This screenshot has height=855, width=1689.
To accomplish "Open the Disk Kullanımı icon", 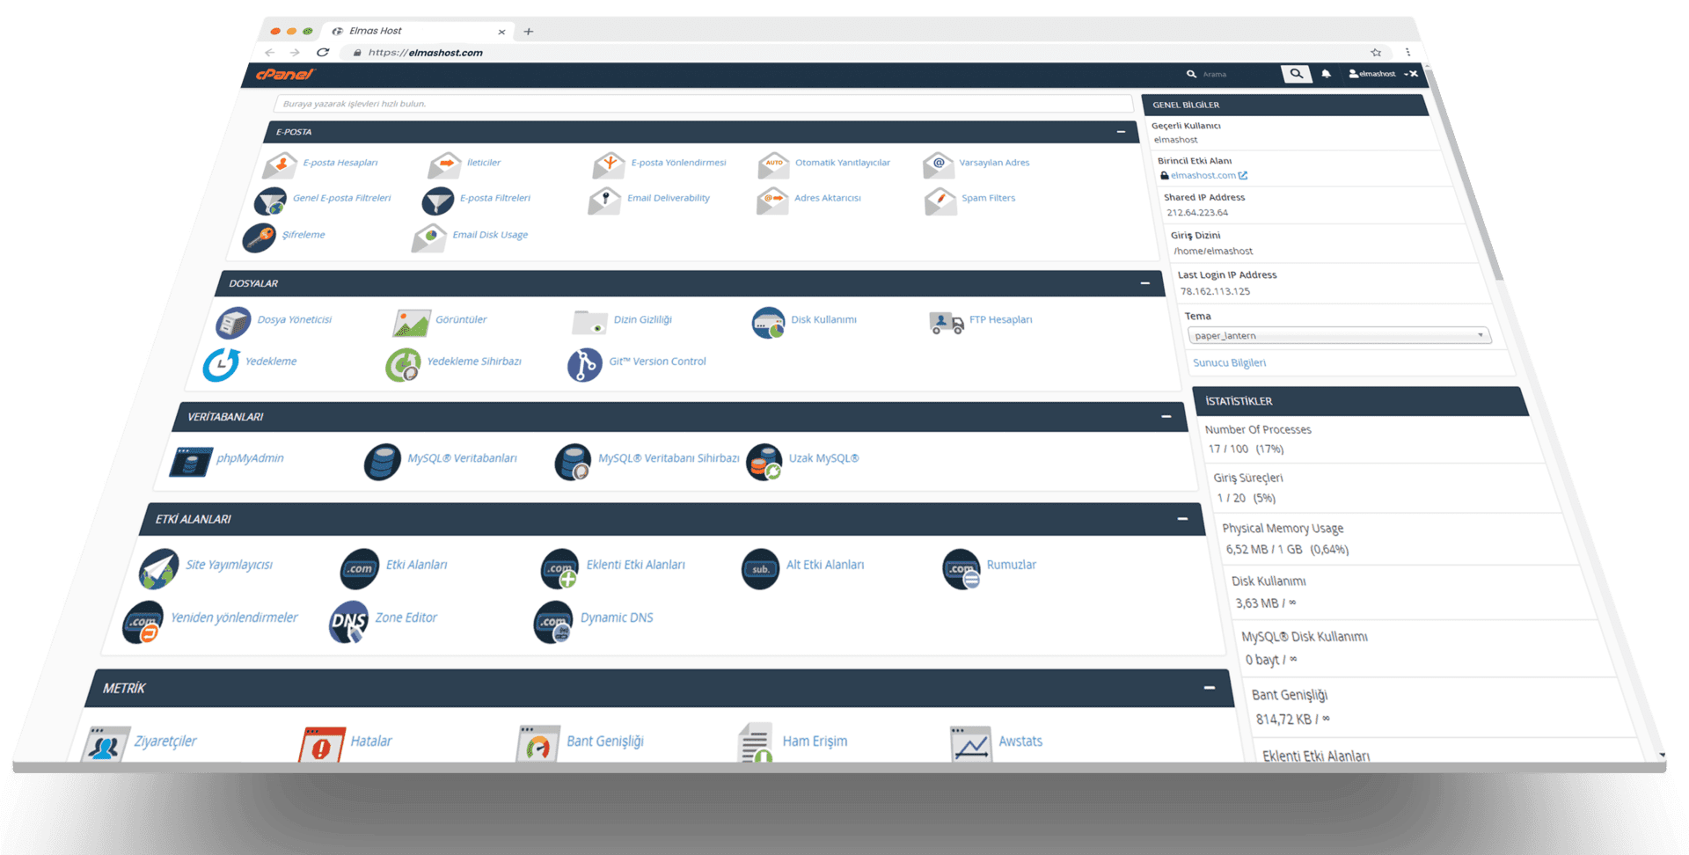I will pos(768,323).
